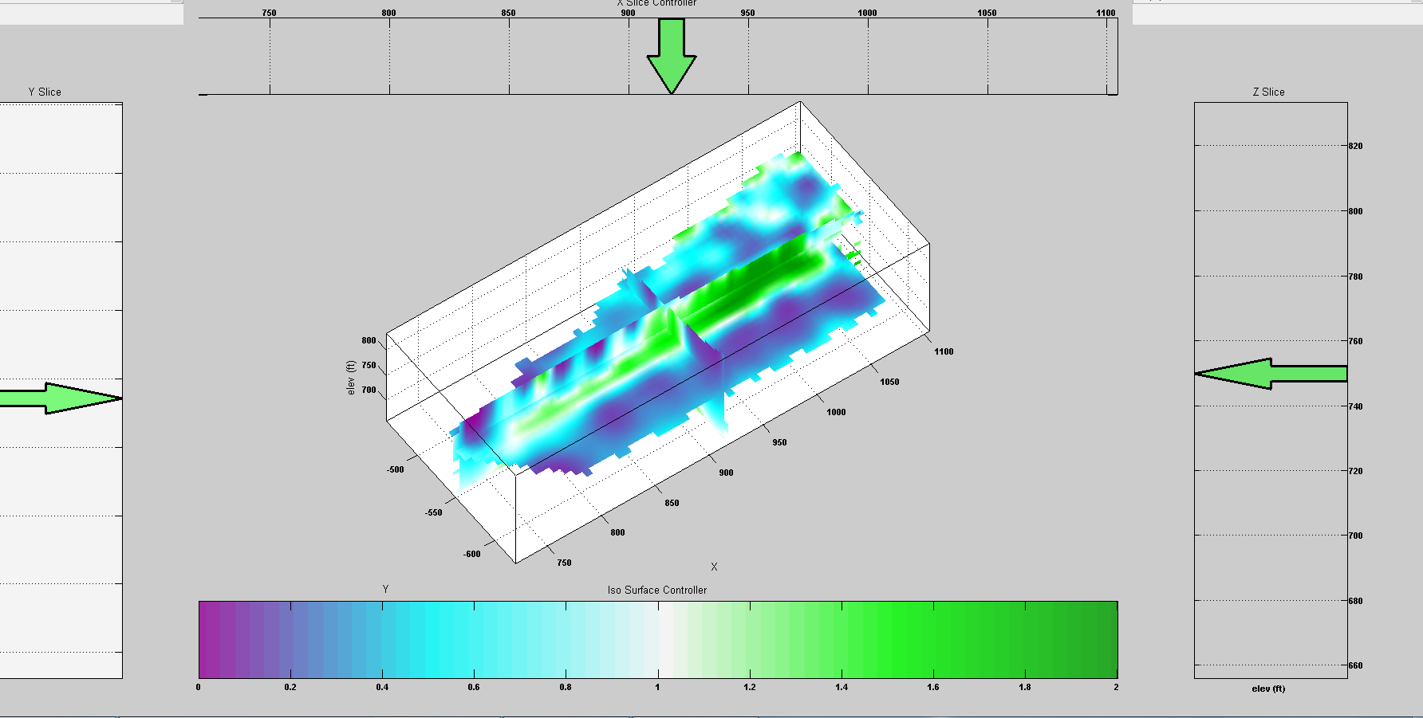
Task: Click the '1000' tick in X Slice Controller
Action: pos(867,14)
